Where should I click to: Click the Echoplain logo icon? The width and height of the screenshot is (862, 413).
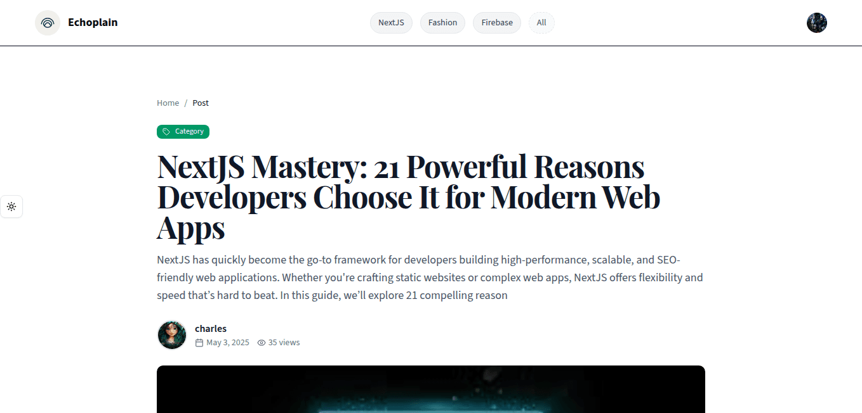[x=48, y=23]
